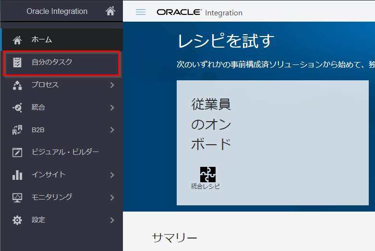Click the B2B icon in sidebar

[x=17, y=130]
